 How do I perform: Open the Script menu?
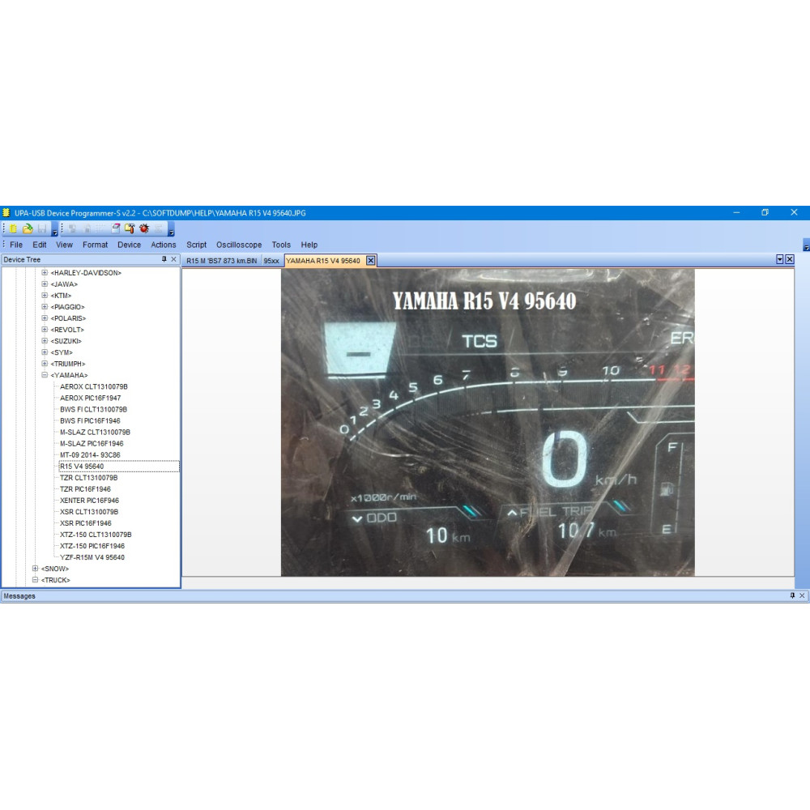(x=196, y=245)
